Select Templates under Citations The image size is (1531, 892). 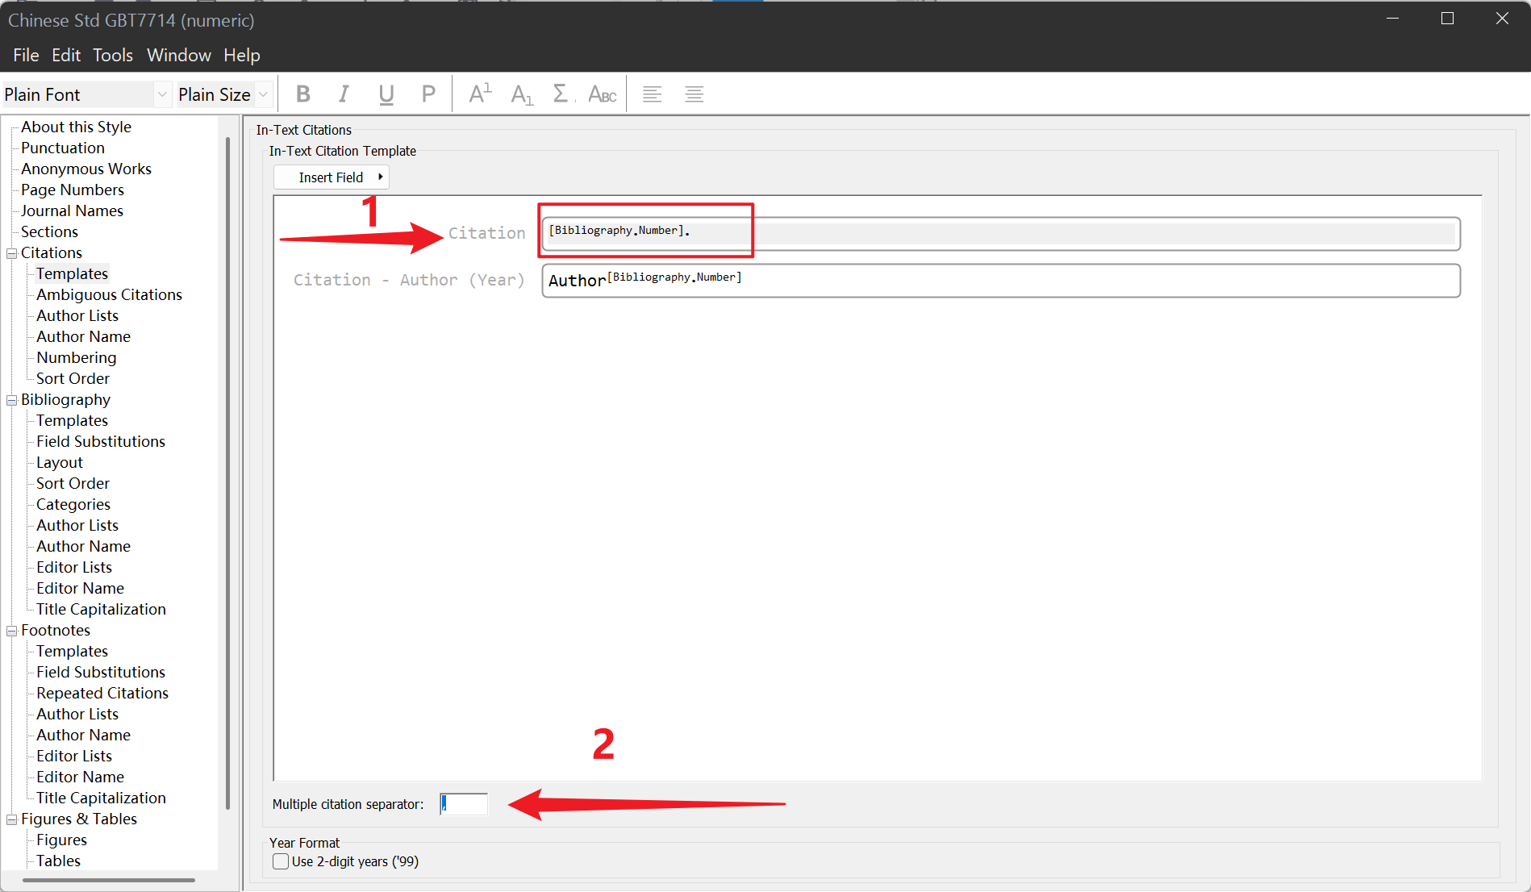[x=72, y=273]
